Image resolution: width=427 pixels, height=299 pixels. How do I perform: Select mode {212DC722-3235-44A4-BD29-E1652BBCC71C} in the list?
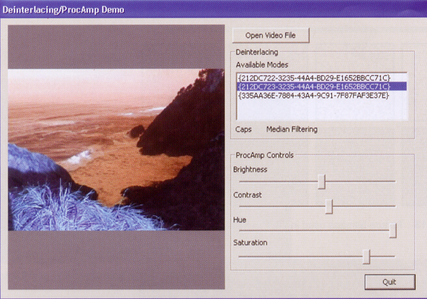(314, 78)
